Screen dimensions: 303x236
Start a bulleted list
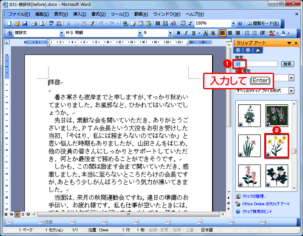tap(255, 33)
